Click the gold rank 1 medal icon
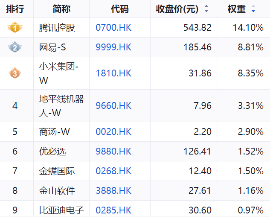This screenshot has height=219, width=270. click(15, 27)
